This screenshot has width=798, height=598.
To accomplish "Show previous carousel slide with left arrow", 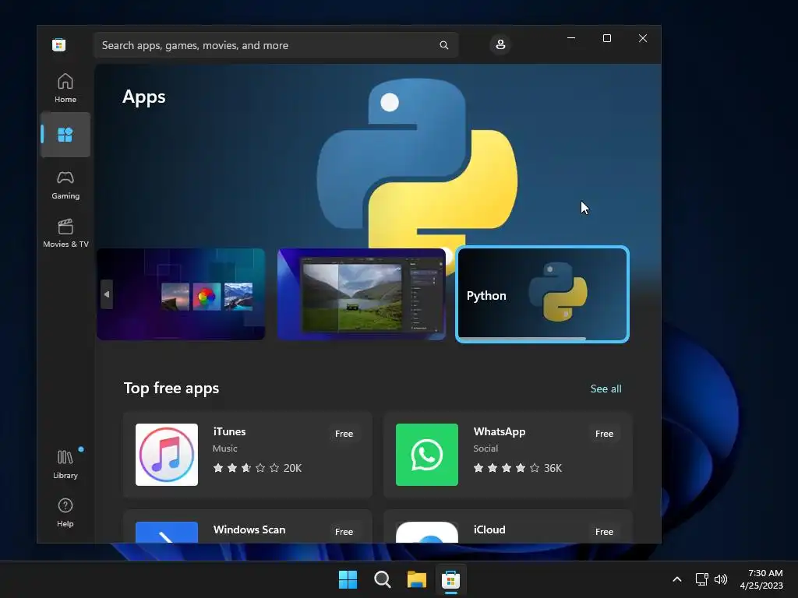I will (106, 294).
